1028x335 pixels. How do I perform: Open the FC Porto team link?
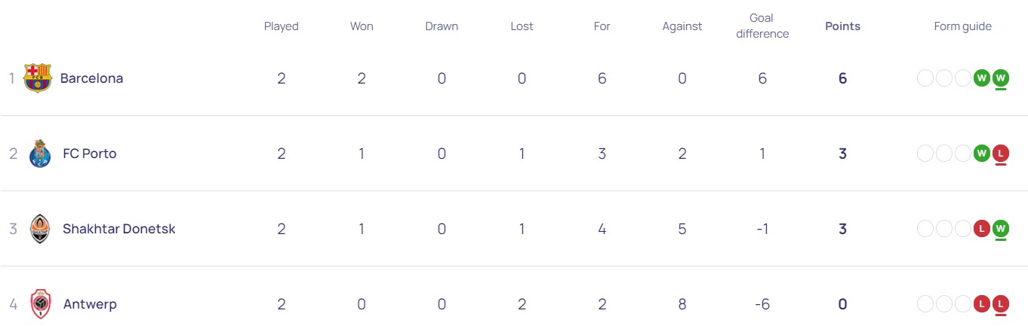pos(89,154)
